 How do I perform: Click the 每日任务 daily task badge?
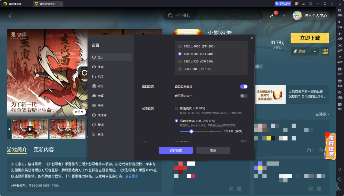(330, 146)
